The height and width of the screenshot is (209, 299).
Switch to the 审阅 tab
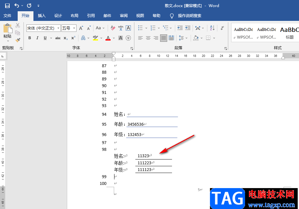click(x=123, y=16)
